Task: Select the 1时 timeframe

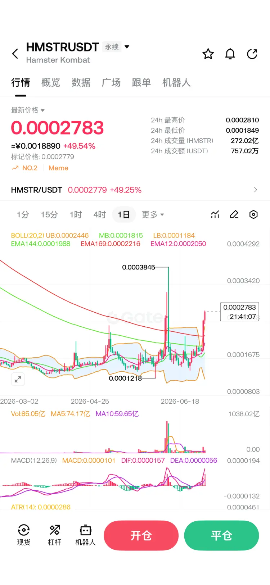Action: tap(76, 215)
